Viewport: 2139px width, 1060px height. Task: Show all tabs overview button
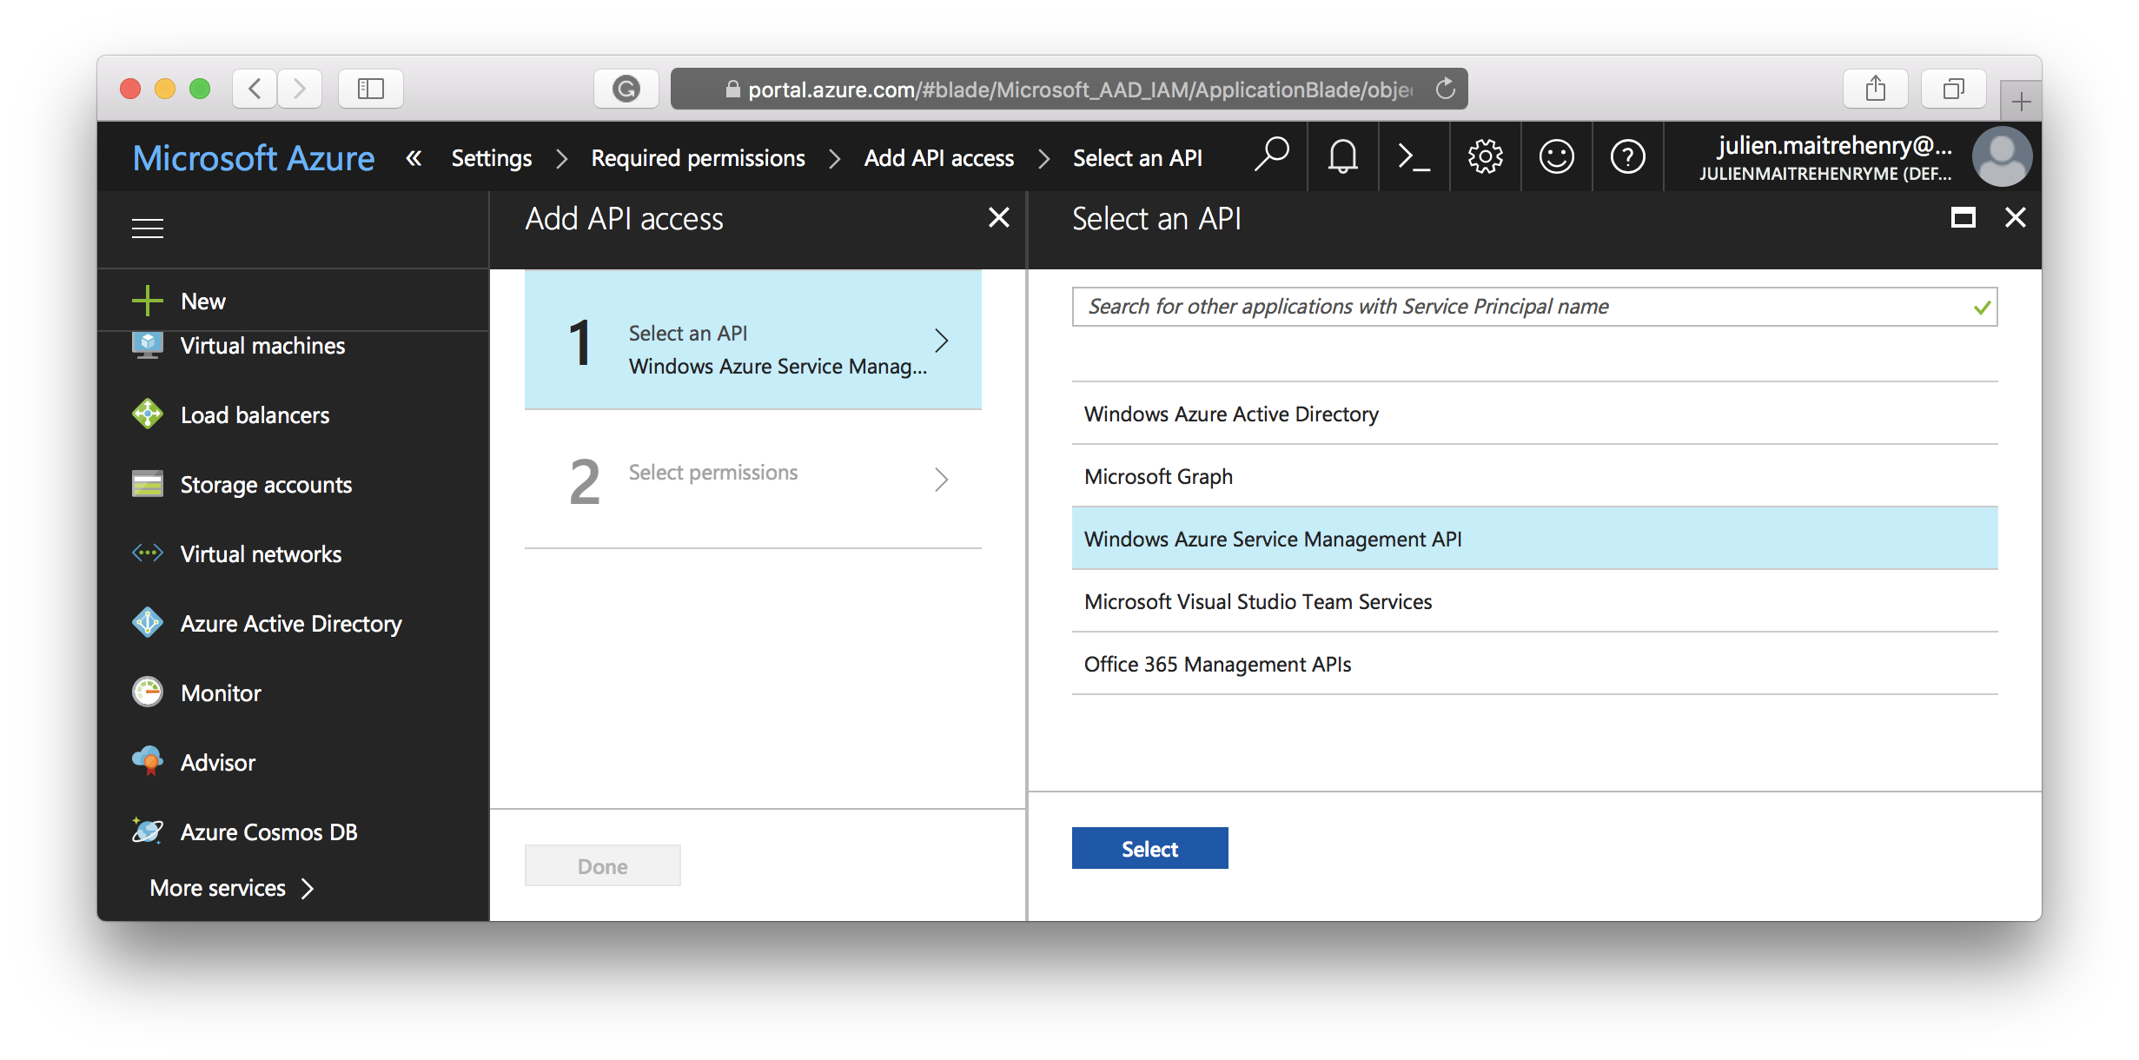[1953, 89]
